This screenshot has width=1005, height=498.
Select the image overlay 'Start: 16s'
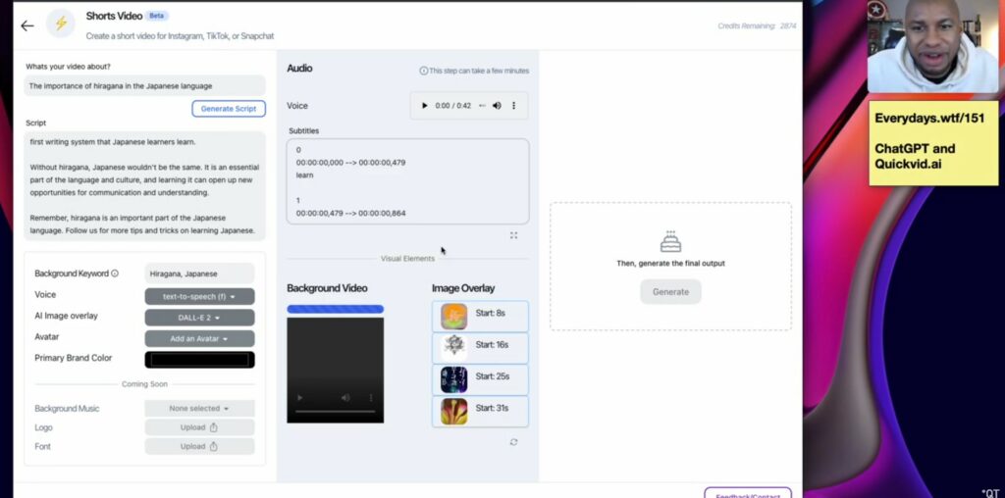coord(480,348)
